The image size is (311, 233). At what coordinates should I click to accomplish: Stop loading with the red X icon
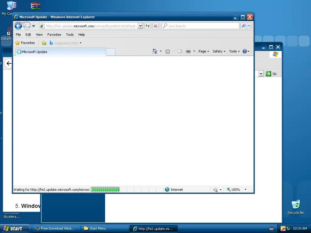[155, 26]
